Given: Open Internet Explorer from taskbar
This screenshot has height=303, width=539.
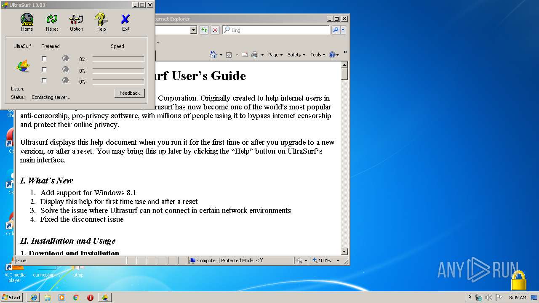Looking at the screenshot, I should click(33, 298).
